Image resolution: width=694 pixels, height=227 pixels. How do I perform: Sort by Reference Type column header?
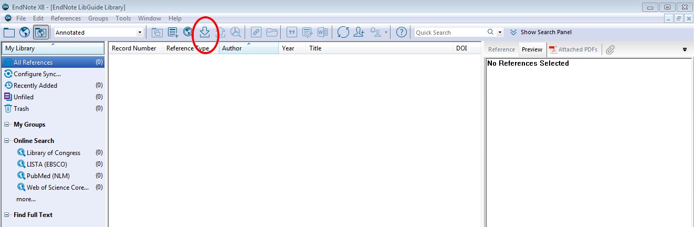pyautogui.click(x=191, y=48)
